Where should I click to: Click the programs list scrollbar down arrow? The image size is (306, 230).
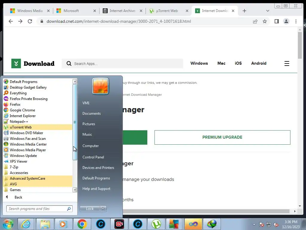tap(75, 190)
